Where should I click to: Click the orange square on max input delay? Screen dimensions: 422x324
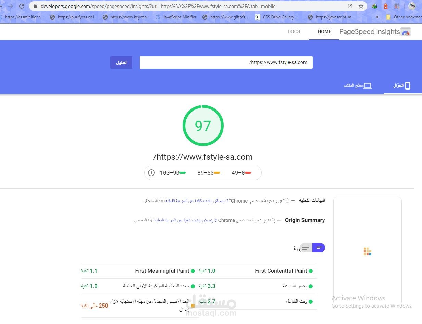coord(193,306)
